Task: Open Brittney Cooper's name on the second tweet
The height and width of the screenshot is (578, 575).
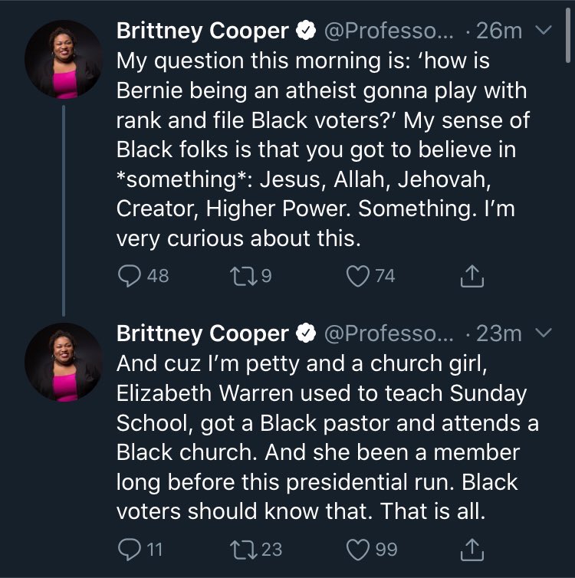Action: coord(202,334)
